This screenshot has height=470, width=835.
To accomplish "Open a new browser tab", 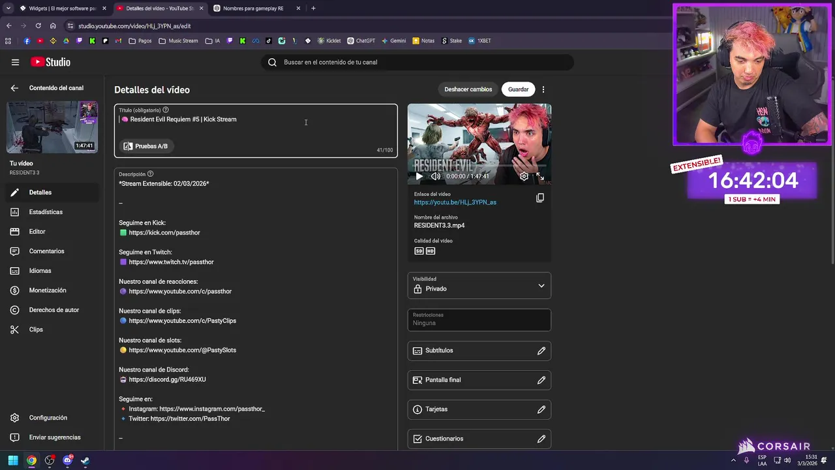I will click(313, 8).
